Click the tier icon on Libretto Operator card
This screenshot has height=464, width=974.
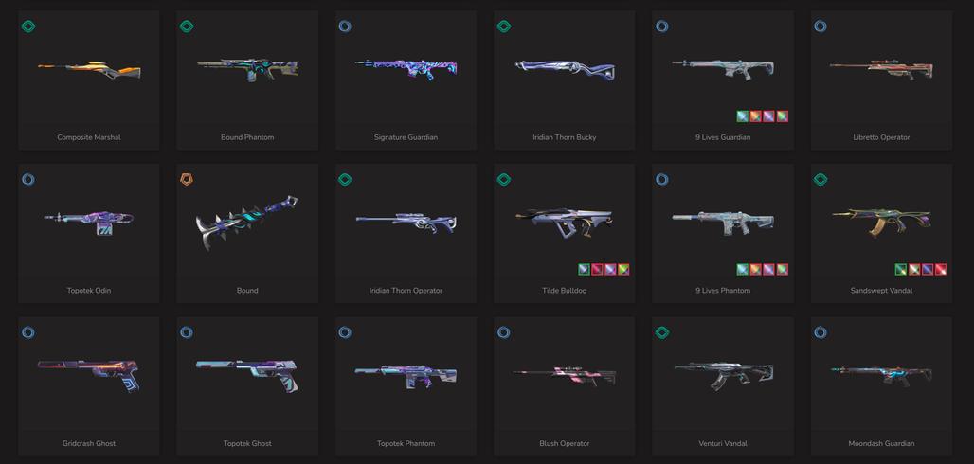pos(821,27)
